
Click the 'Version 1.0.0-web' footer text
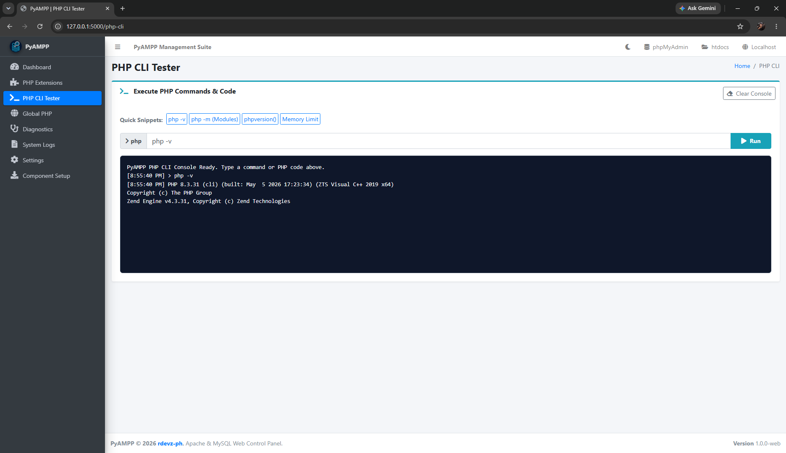point(757,443)
